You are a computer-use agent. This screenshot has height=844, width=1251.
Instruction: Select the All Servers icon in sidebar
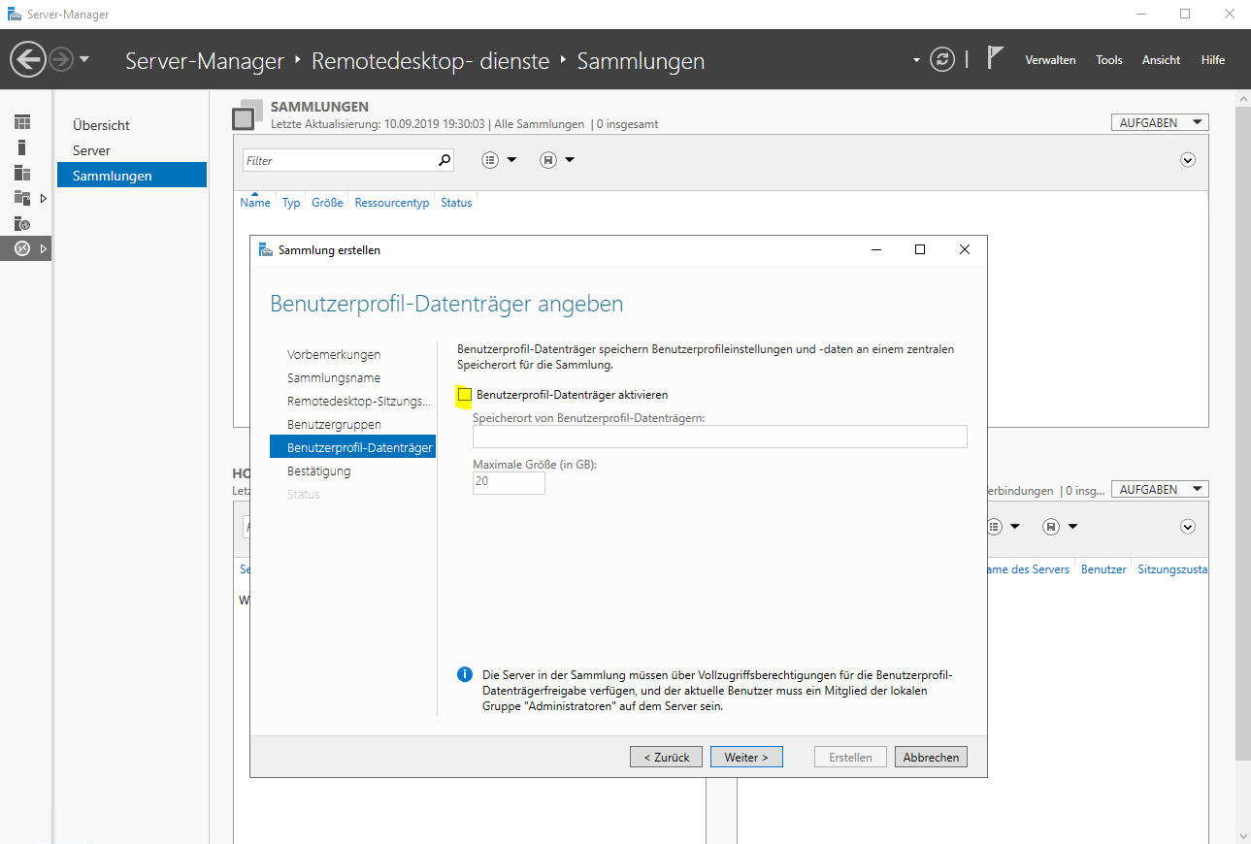(22, 173)
